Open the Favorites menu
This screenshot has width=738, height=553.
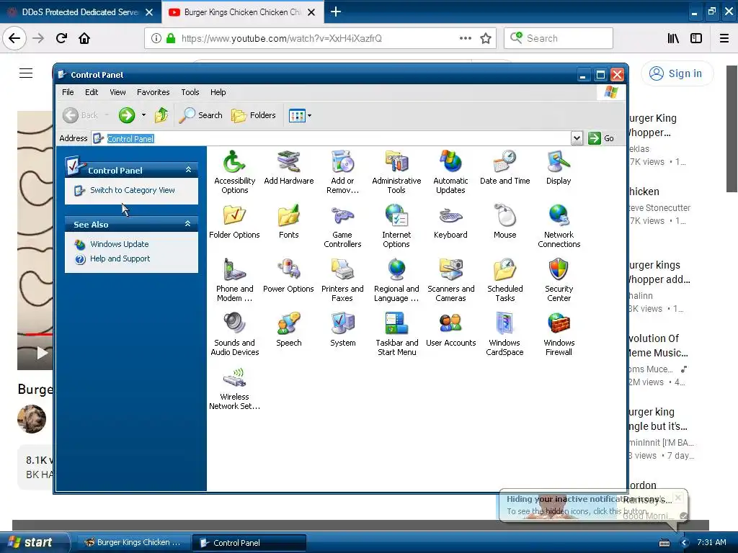[153, 92]
